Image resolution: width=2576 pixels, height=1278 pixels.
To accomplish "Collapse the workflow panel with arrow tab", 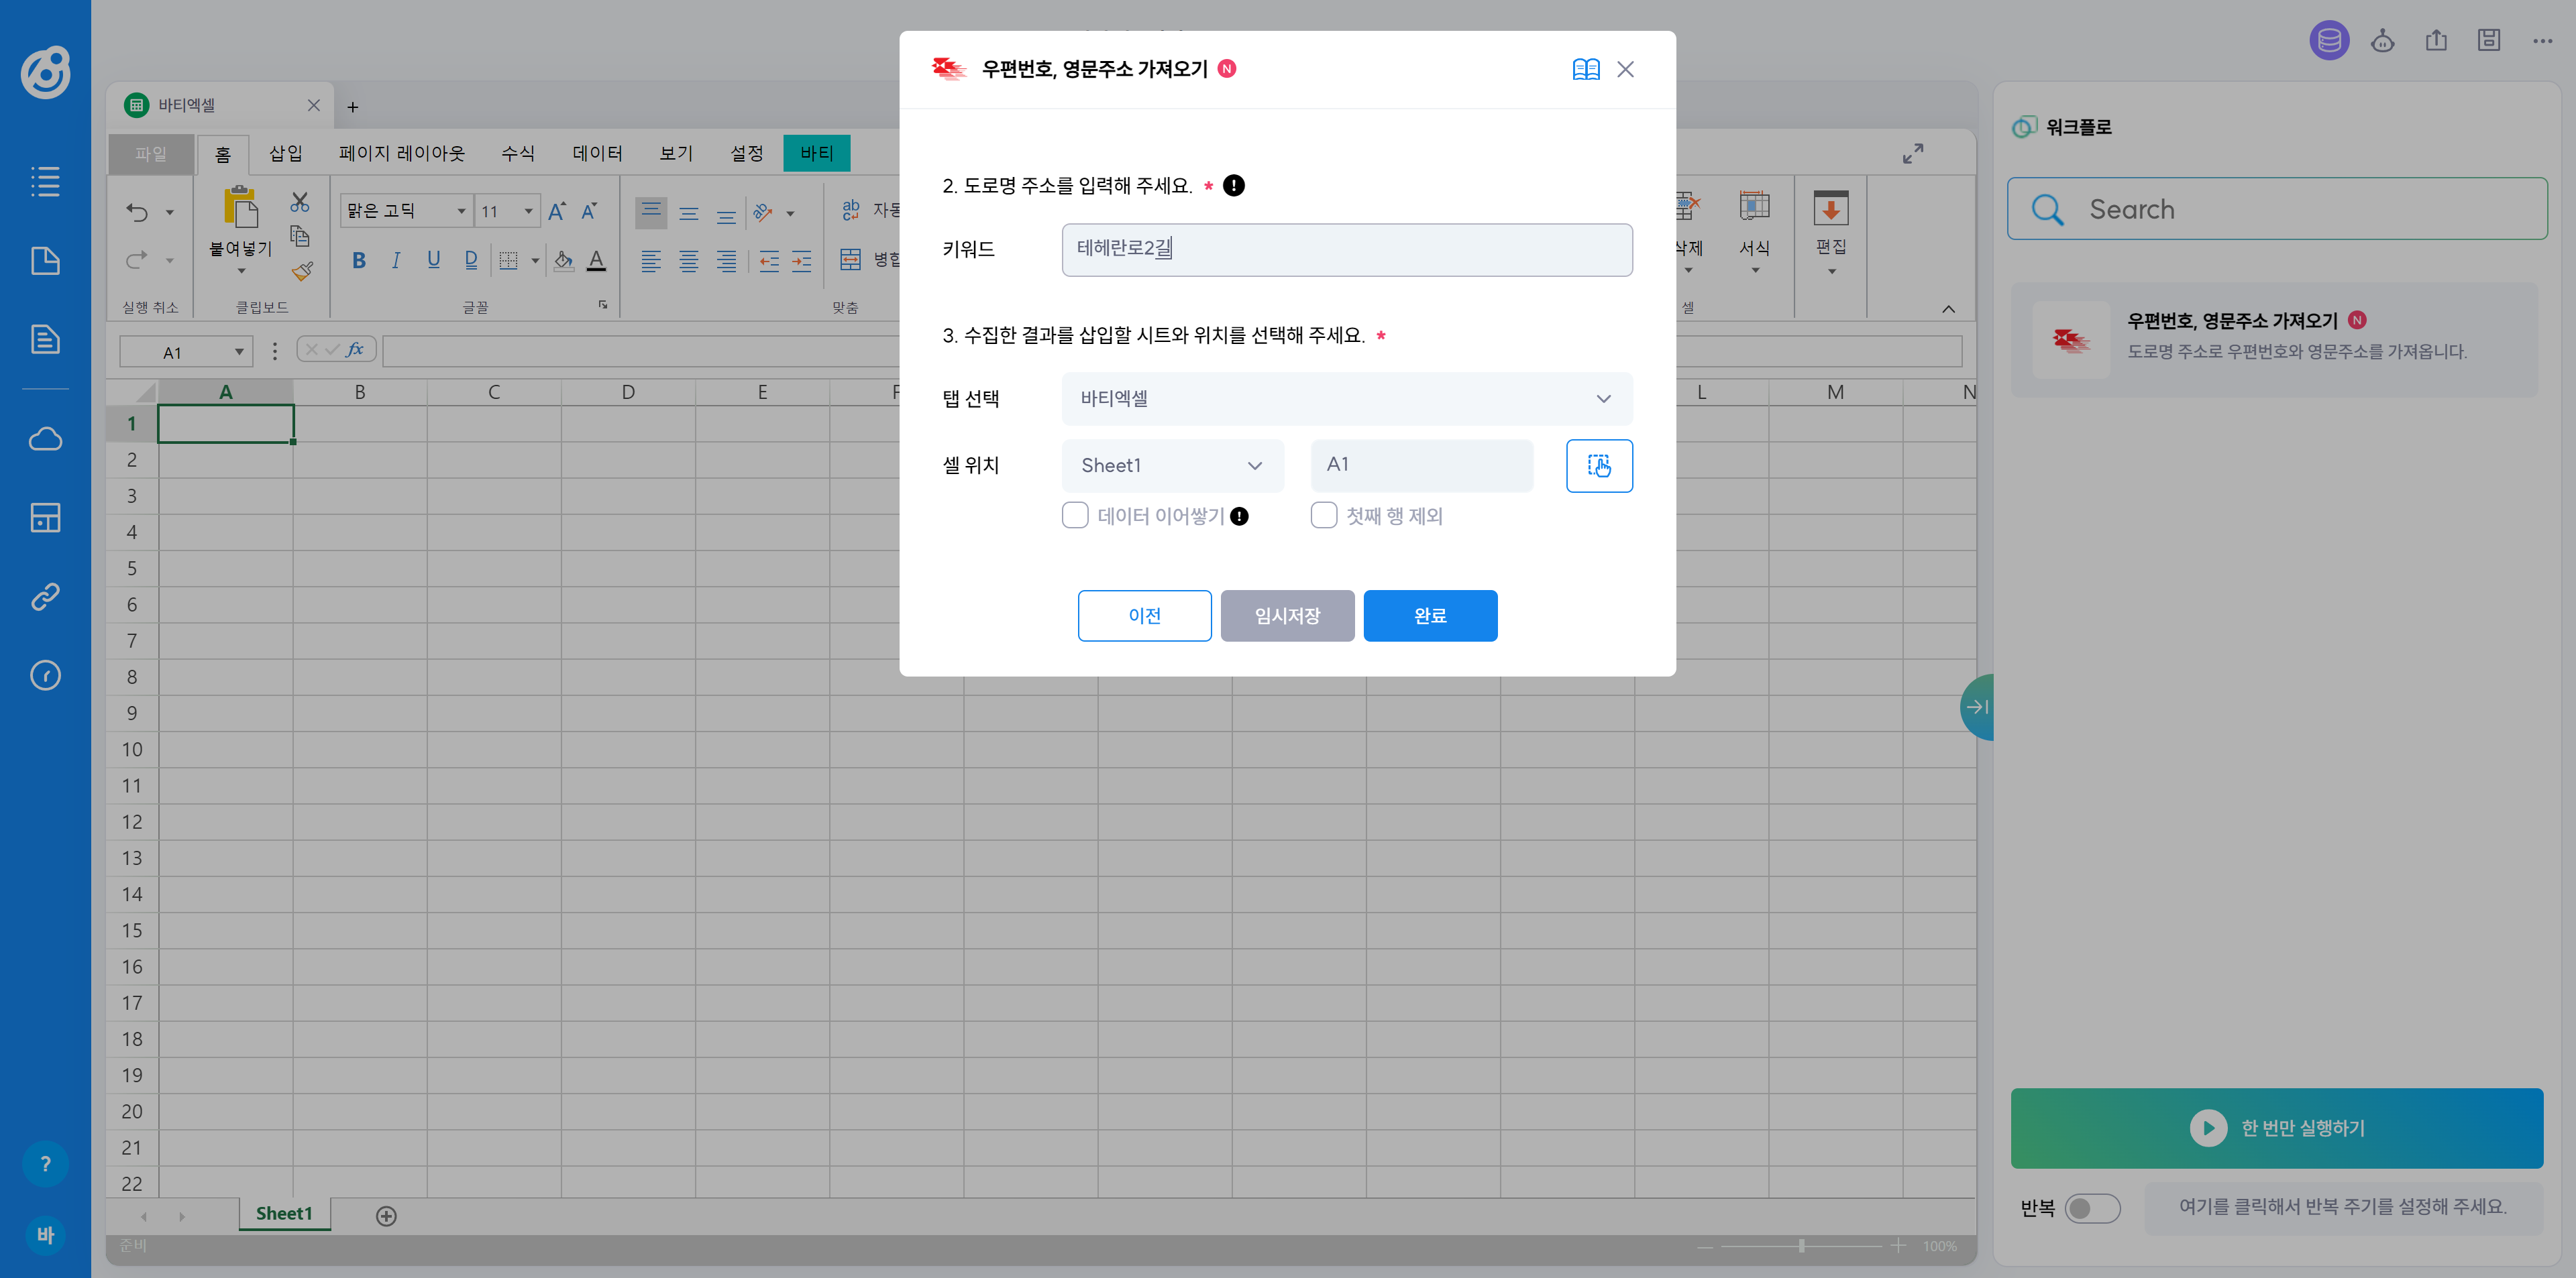I will click(1977, 707).
